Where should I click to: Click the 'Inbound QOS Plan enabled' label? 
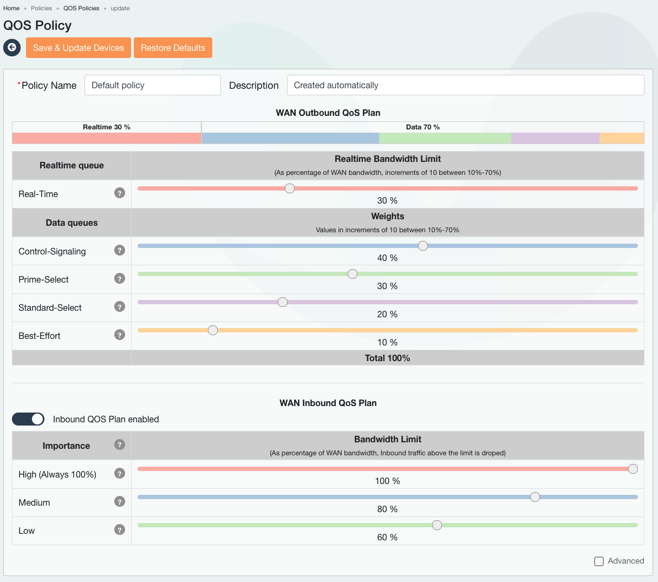106,419
